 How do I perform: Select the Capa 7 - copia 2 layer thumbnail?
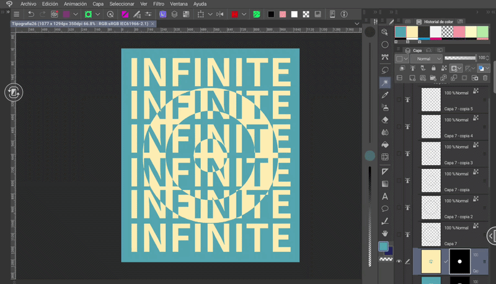(x=431, y=207)
